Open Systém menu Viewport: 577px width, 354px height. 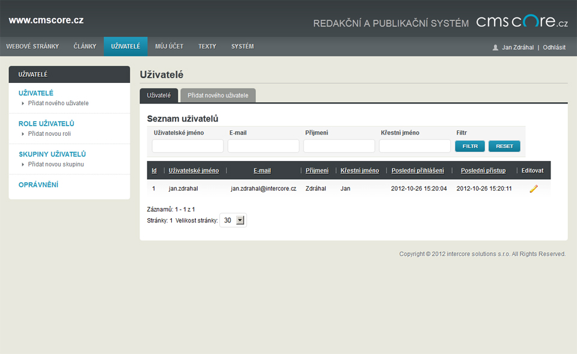pyautogui.click(x=242, y=46)
